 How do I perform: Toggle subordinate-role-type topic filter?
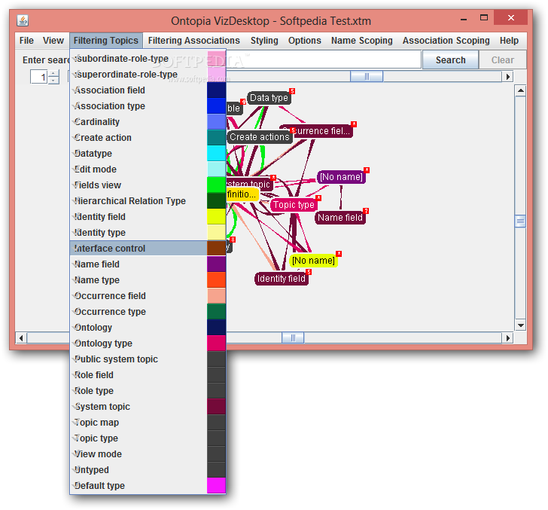click(x=148, y=59)
